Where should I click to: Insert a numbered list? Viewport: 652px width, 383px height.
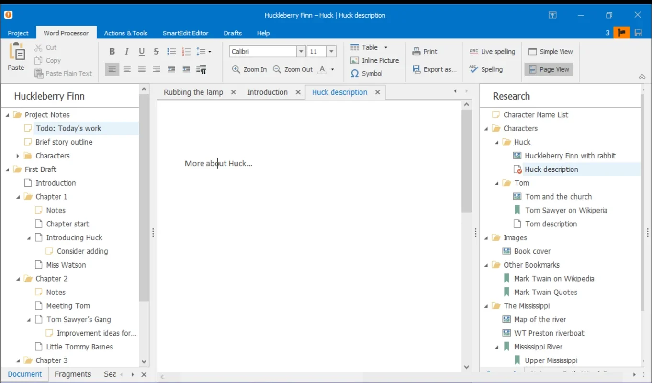[186, 52]
